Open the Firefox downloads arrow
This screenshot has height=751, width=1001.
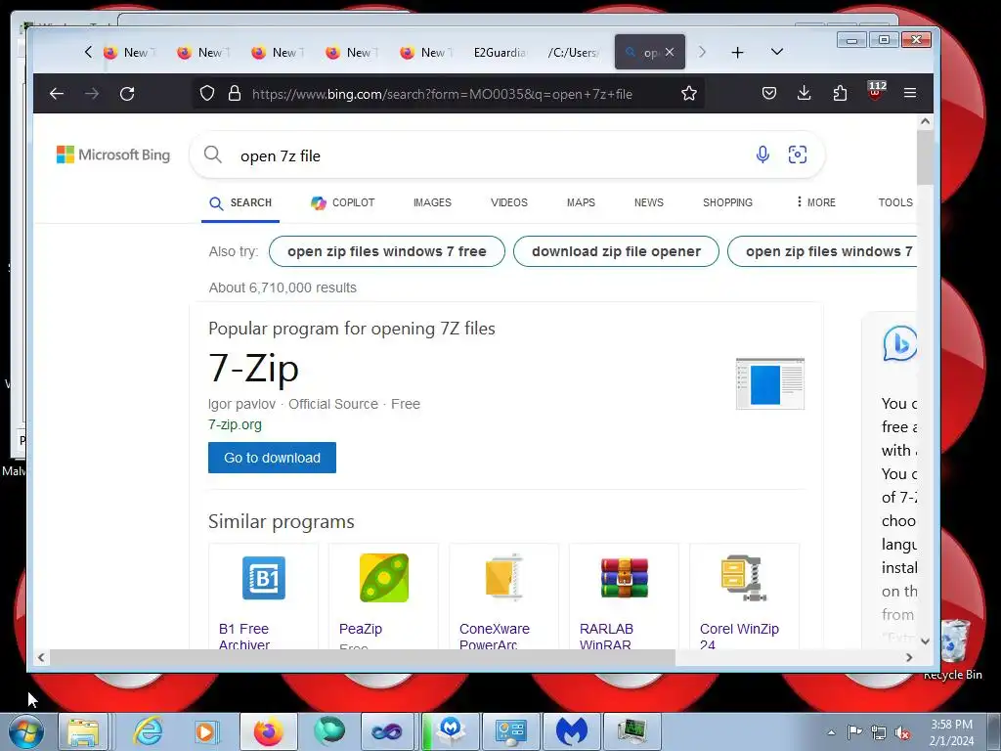point(805,93)
